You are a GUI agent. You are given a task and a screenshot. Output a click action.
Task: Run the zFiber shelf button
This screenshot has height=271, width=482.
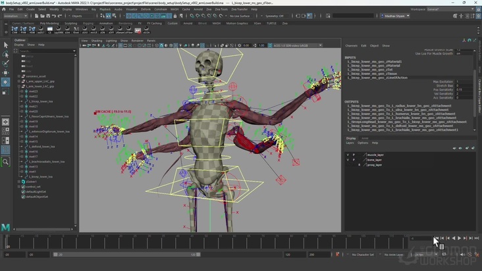point(129,30)
